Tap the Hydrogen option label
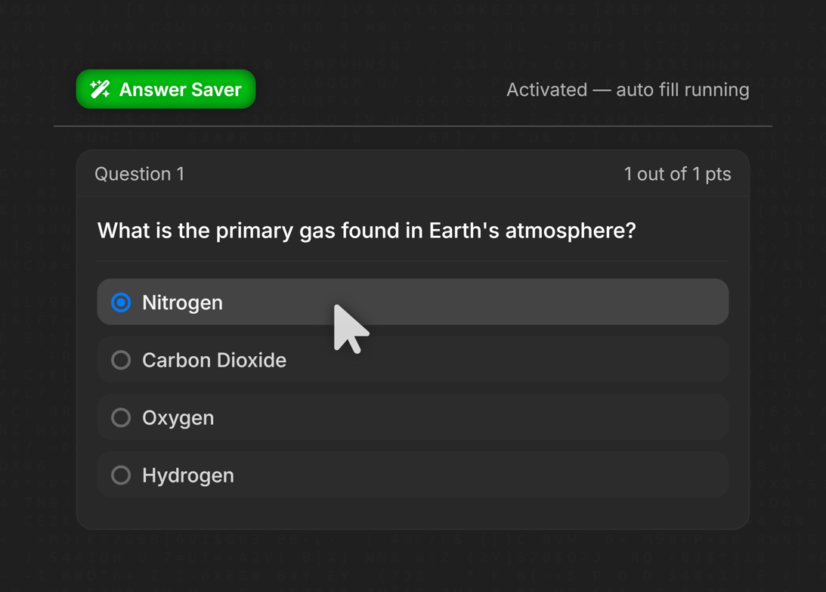This screenshot has height=592, width=826. (x=187, y=475)
